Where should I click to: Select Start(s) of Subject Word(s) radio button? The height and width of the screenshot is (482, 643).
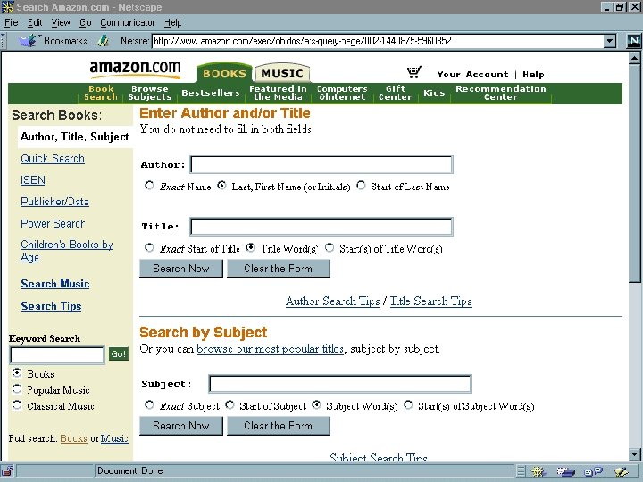click(408, 405)
